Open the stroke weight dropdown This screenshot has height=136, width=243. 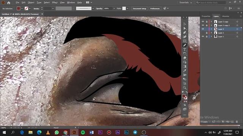point(53,8)
